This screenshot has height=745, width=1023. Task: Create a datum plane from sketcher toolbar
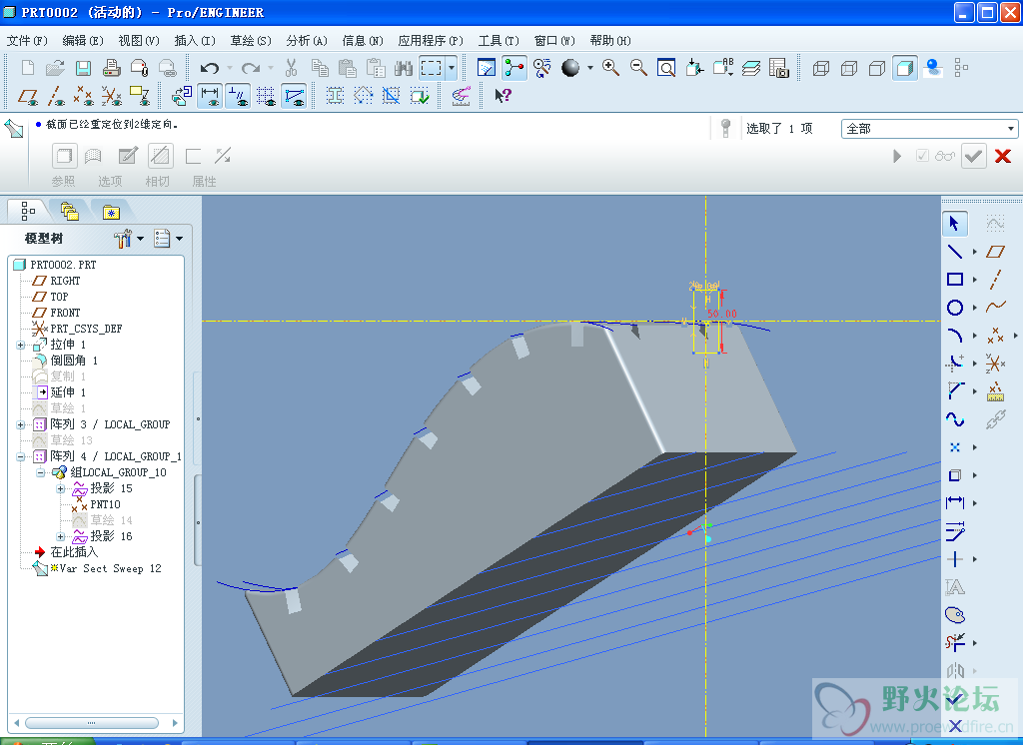[996, 251]
